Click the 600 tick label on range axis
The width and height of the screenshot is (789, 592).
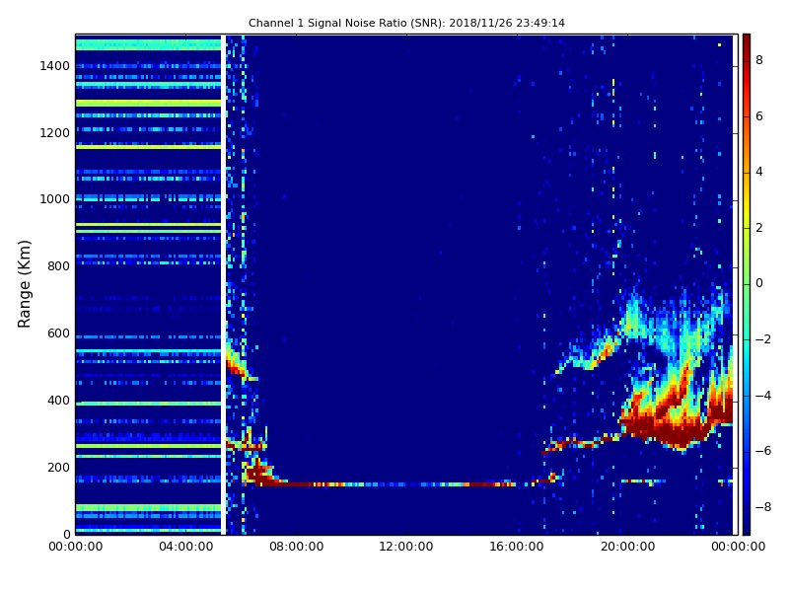click(x=58, y=333)
